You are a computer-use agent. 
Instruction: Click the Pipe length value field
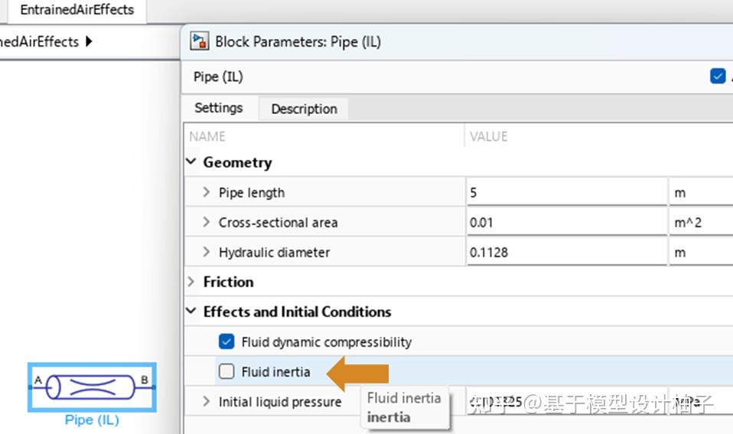coord(566,193)
